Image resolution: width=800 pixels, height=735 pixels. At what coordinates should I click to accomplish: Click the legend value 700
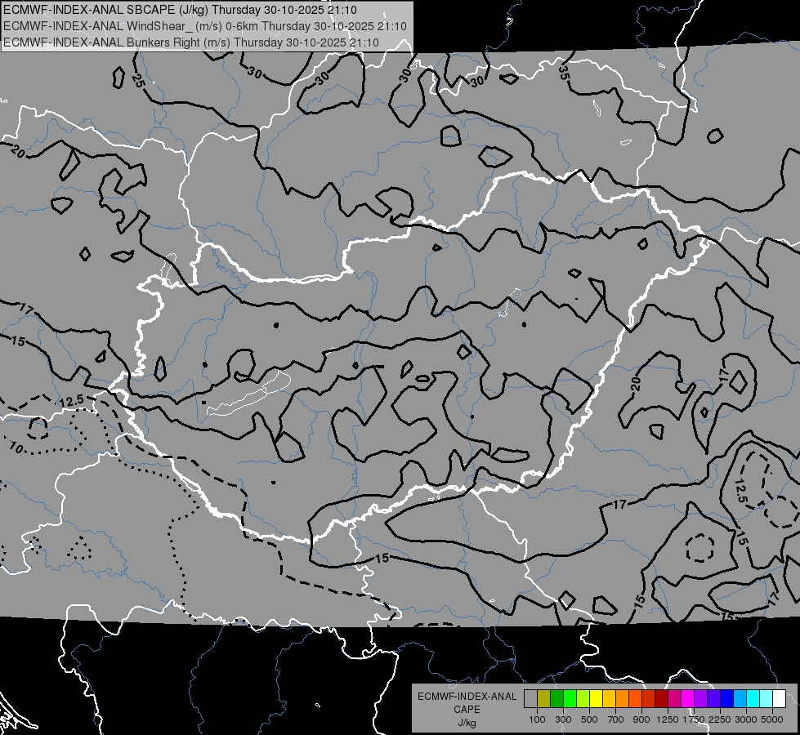[616, 719]
